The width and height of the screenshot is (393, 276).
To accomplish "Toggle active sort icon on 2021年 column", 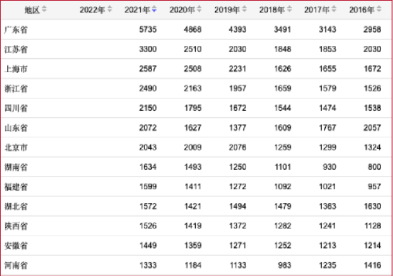I will (154, 9).
